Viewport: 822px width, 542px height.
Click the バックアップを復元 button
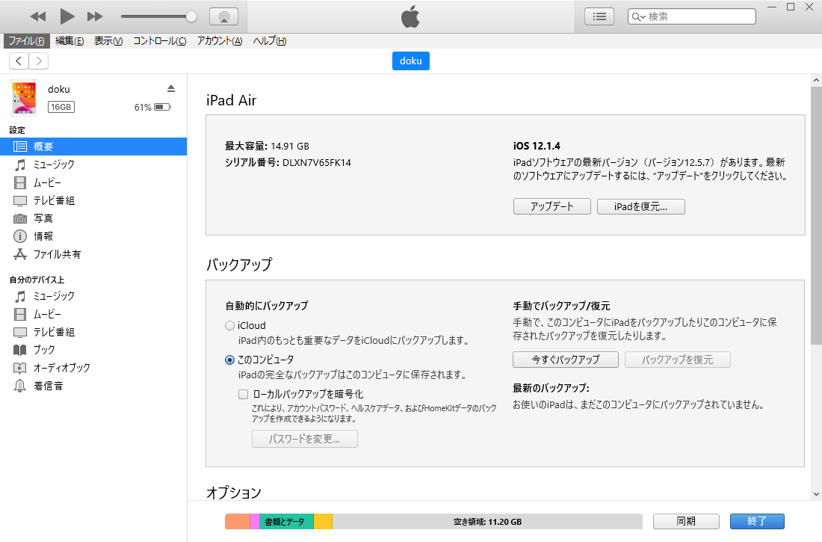point(677,360)
